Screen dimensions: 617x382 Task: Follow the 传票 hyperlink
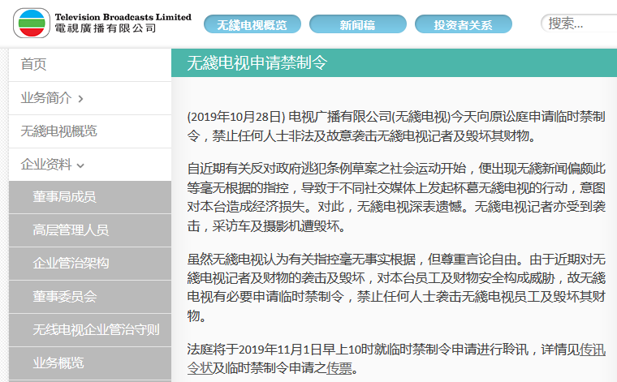point(339,368)
